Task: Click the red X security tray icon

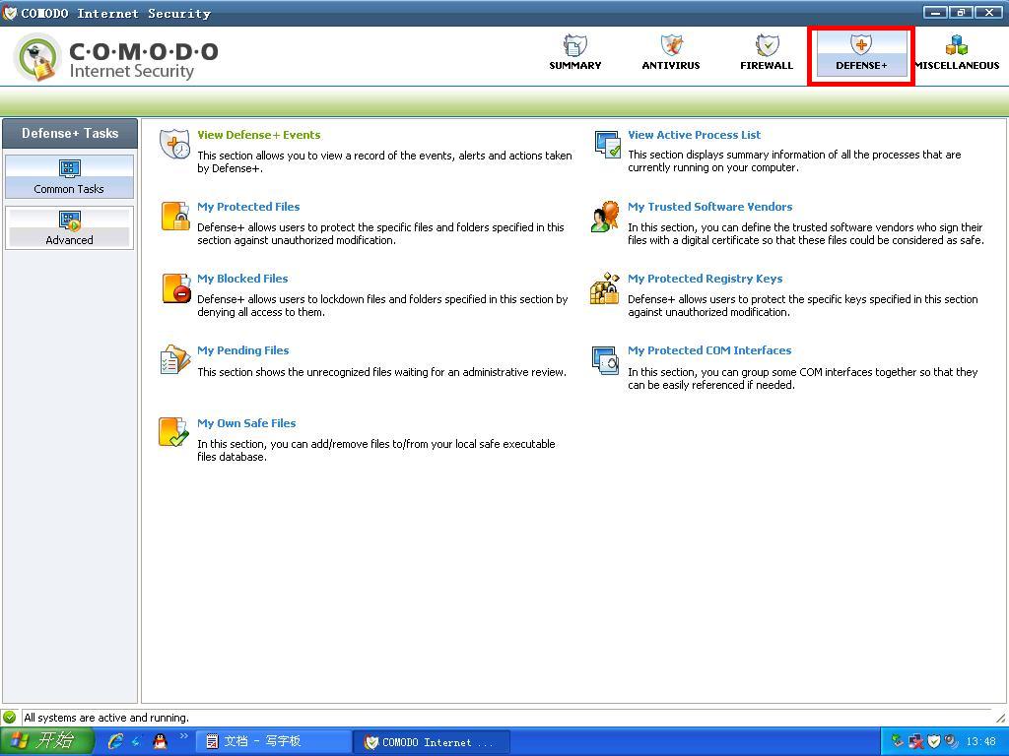Action: 915,742
